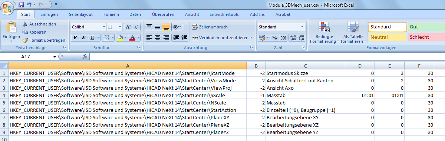Viewport: 445px width, 141px height.
Task: Open the Standard number format dropdown
Action: (x=302, y=27)
